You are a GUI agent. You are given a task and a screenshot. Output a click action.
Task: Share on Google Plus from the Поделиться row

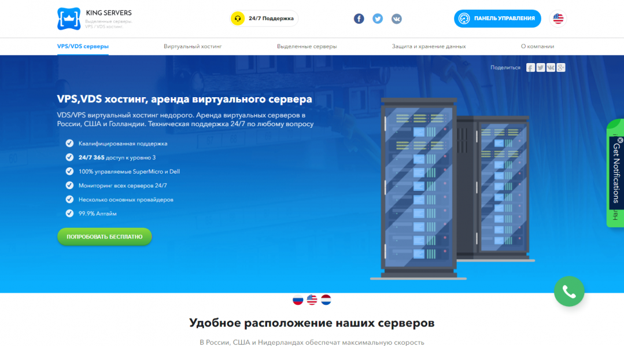point(561,68)
